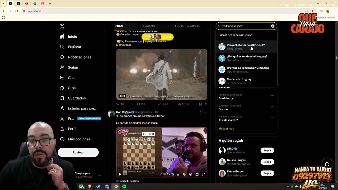Open Guardados bookmarks in sidebar
Image resolution: width=338 pixels, height=190 pixels.
(73, 98)
